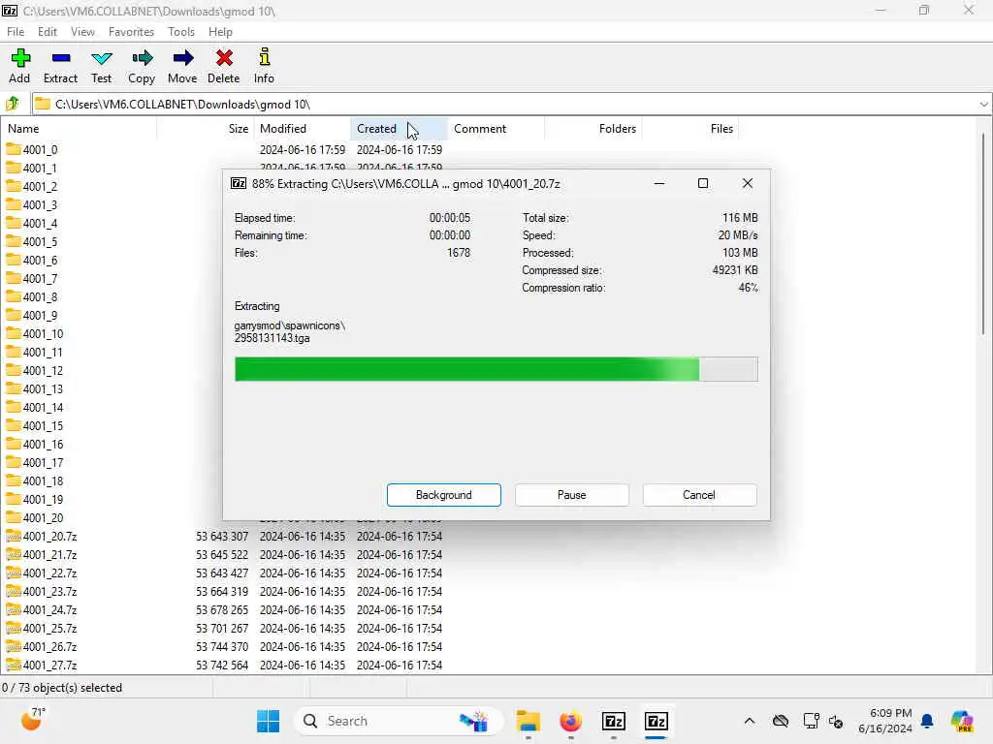The height and width of the screenshot is (744, 993).
Task: Pause the extraction
Action: tap(572, 495)
